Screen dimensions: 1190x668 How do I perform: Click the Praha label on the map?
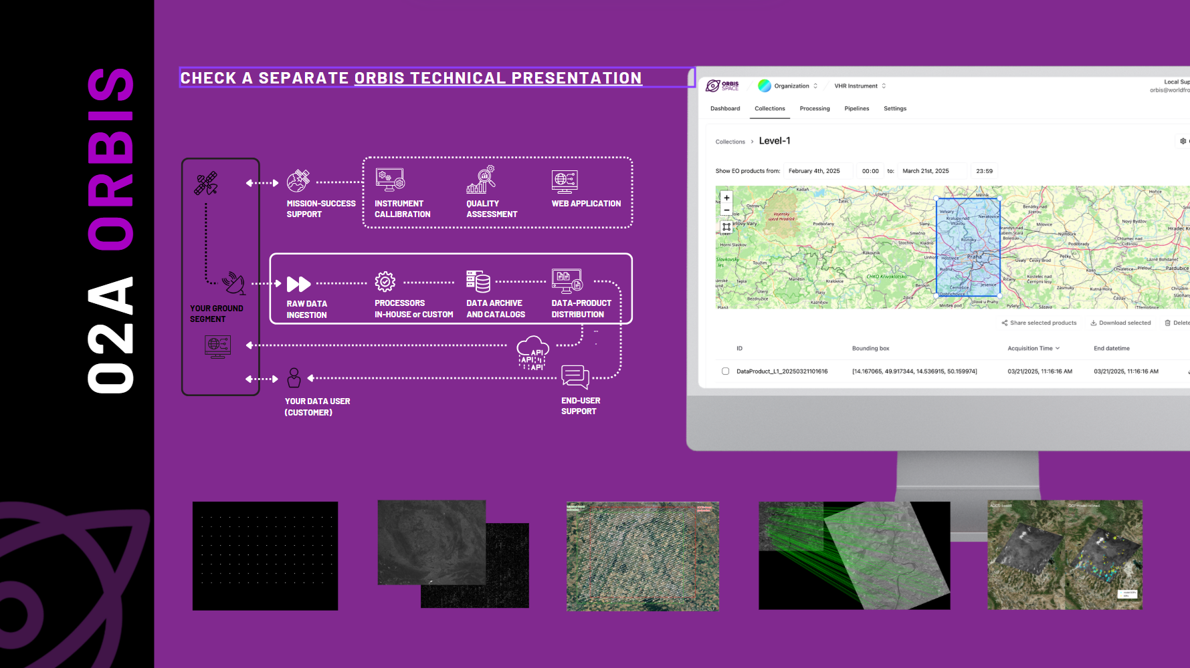pyautogui.click(x=974, y=257)
